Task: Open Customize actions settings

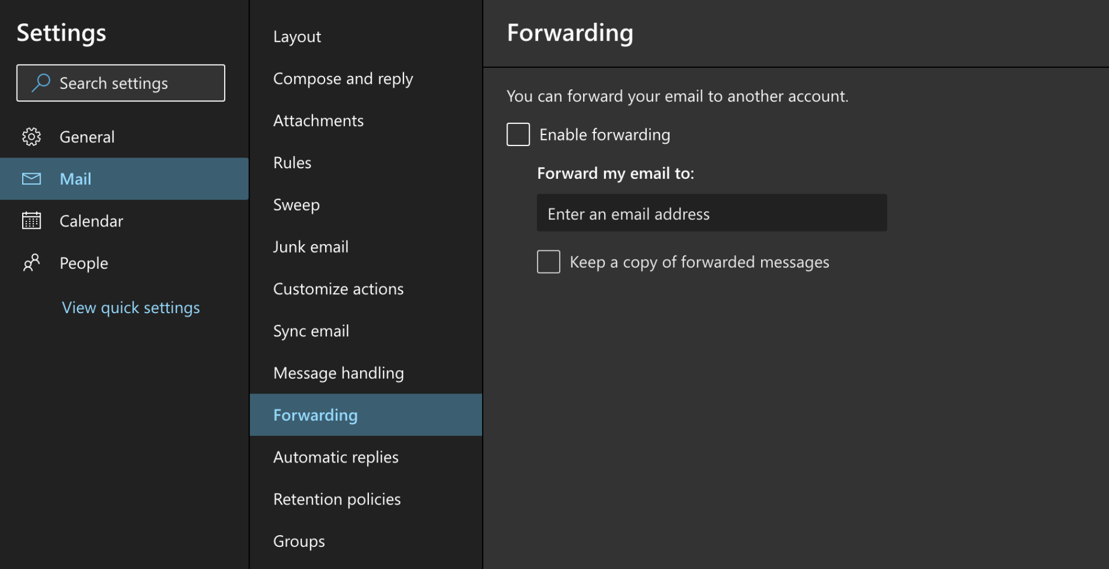Action: (366, 289)
